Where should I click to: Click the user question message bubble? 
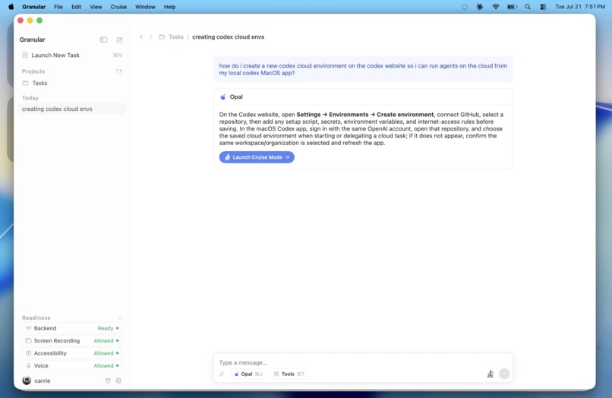(363, 69)
